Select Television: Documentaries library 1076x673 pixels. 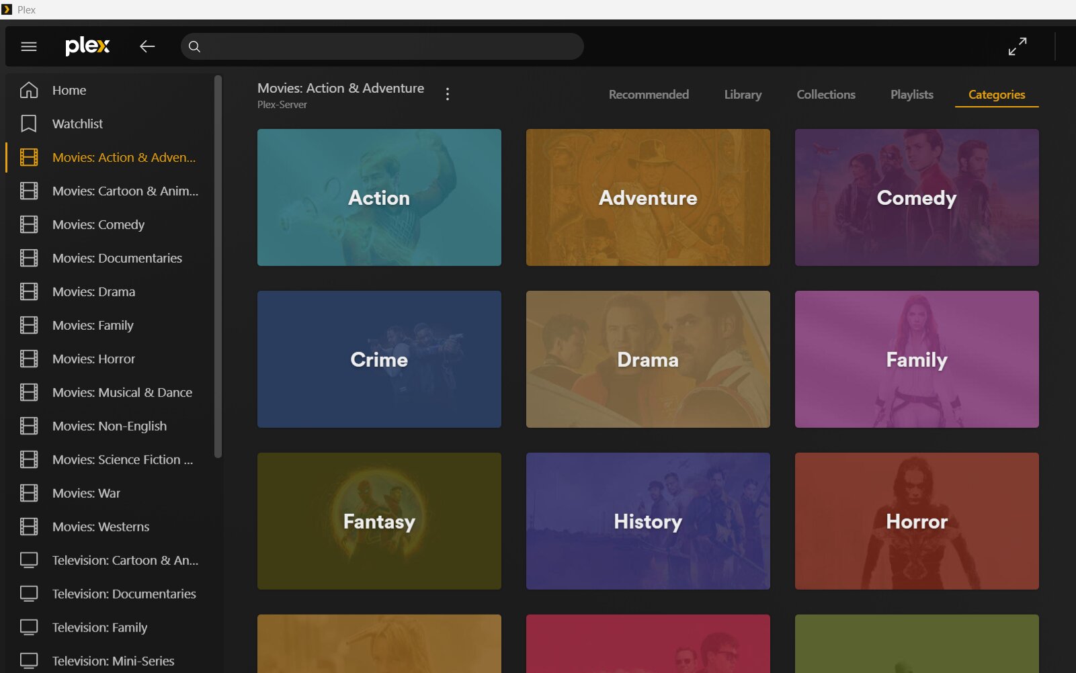tap(124, 594)
